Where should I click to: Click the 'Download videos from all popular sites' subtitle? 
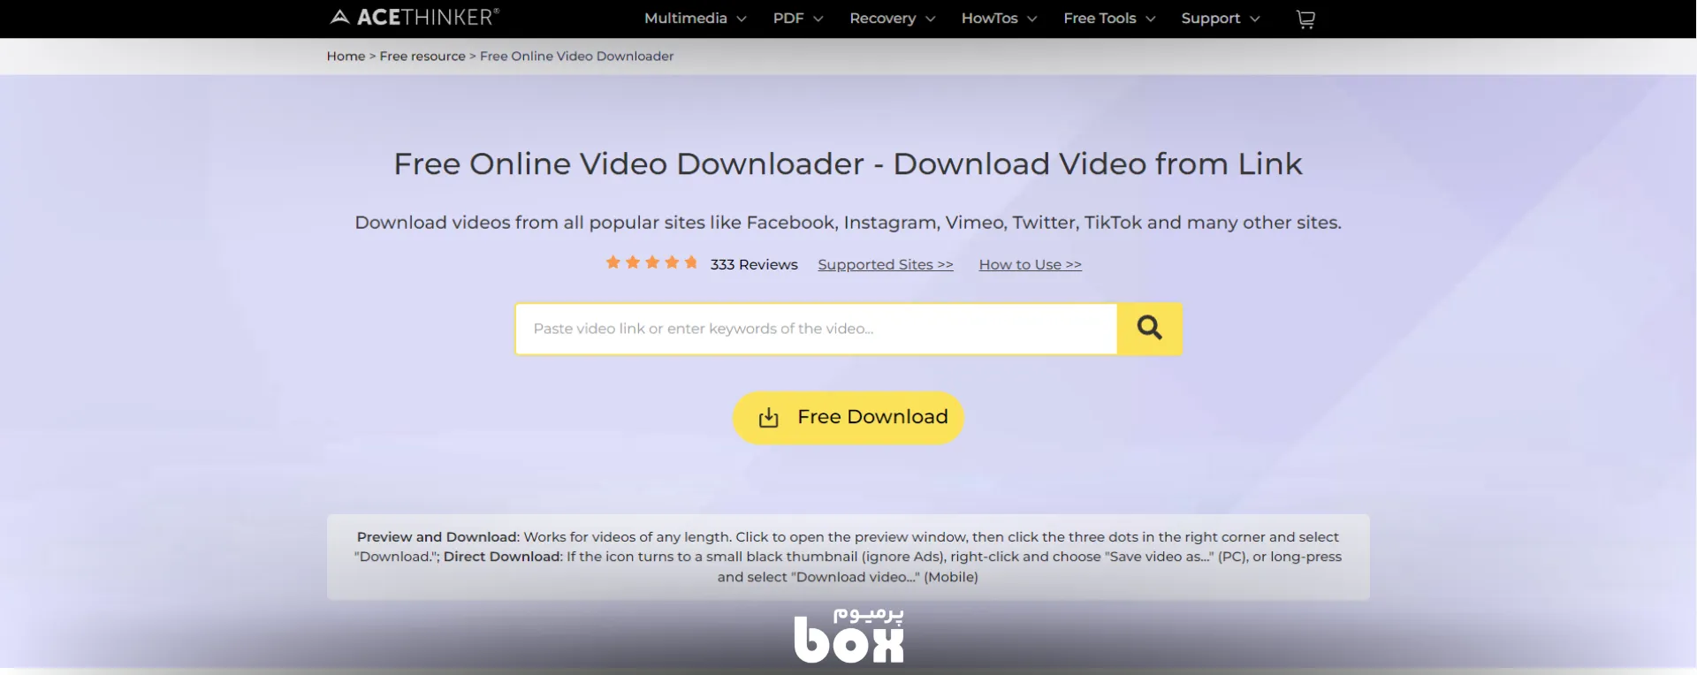[x=848, y=223]
